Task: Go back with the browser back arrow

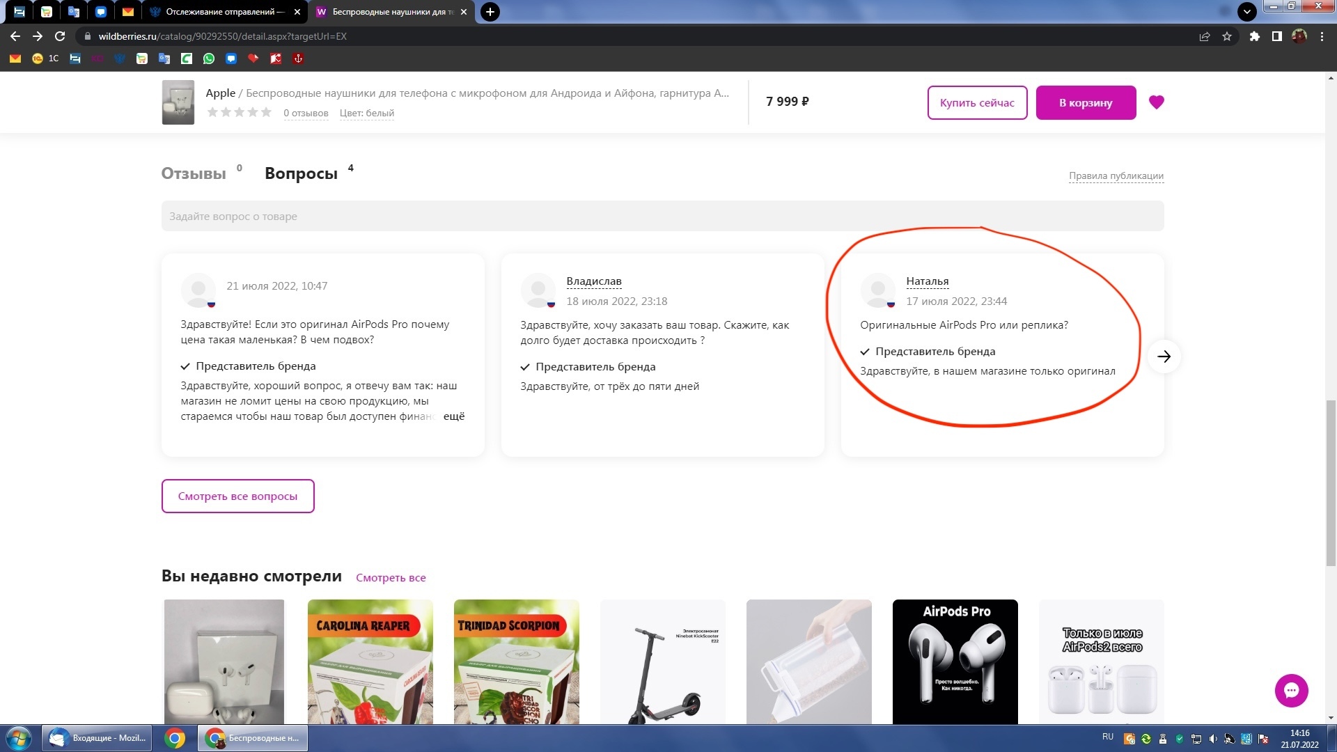Action: coord(15,36)
